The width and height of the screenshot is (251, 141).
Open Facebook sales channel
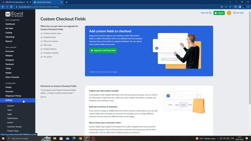click(9, 64)
